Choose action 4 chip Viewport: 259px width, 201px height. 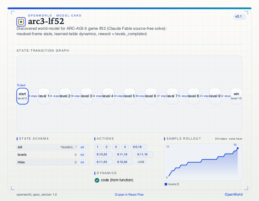pyautogui.click(x=125, y=147)
